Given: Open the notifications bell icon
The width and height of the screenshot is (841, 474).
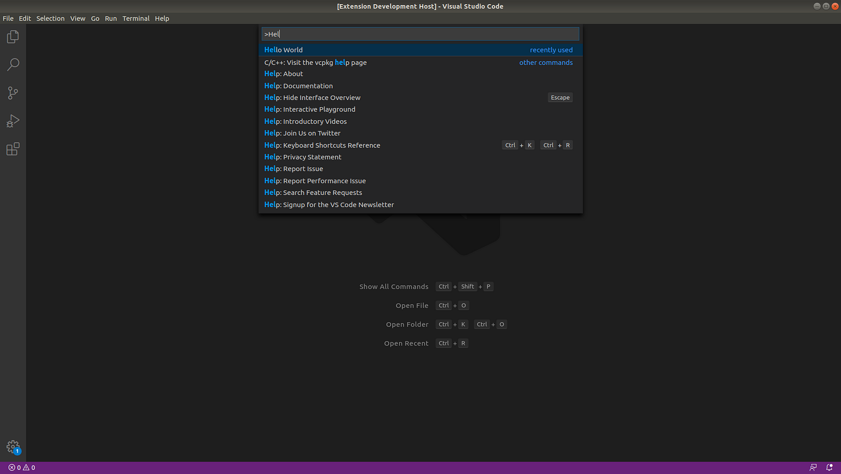Looking at the screenshot, I should [829, 468].
